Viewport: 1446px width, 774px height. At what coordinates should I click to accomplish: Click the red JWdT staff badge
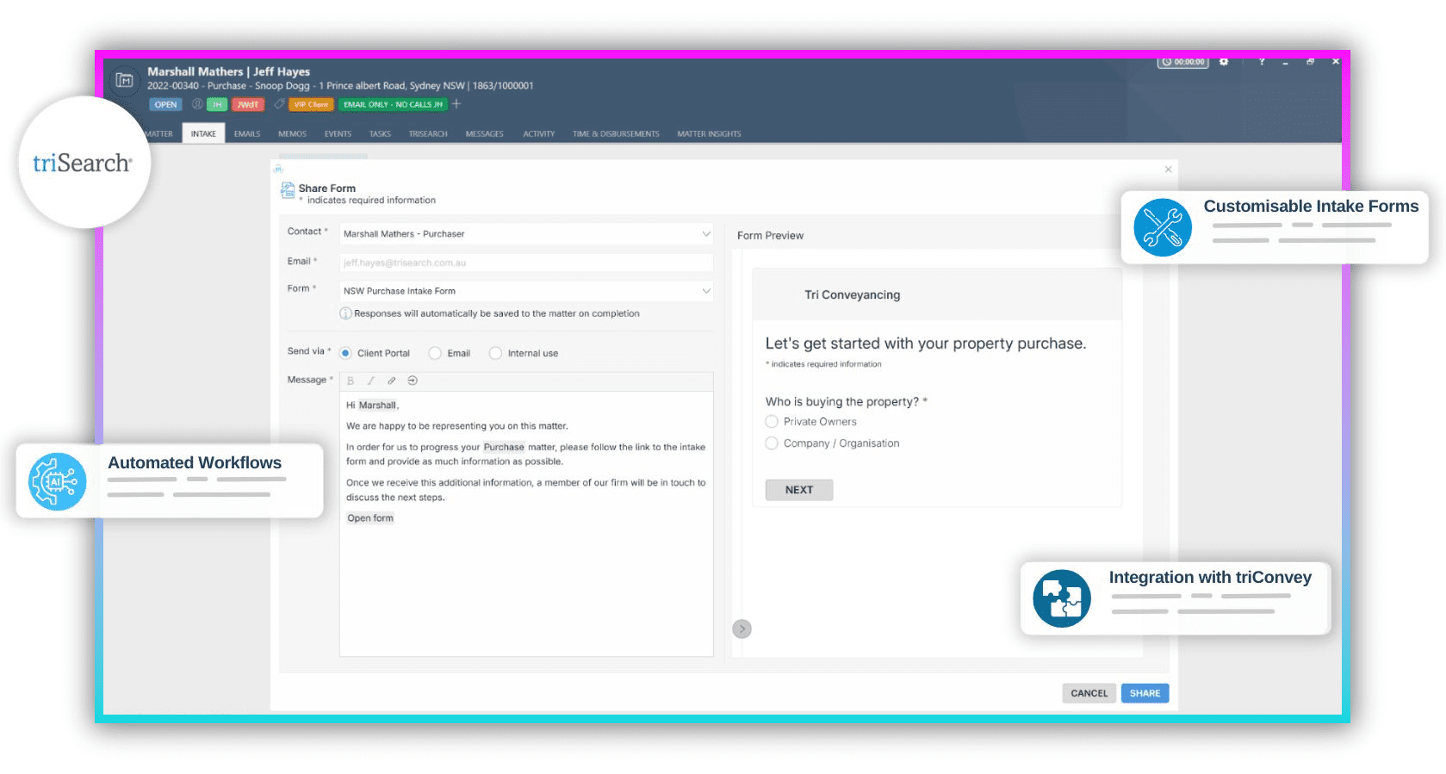pyautogui.click(x=247, y=104)
